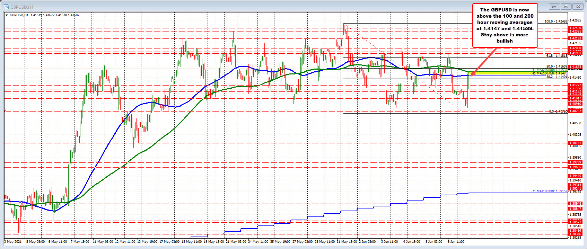Select the H1 MA:200:0:0: 1.41539 label
Screen dimensions: 587x249
(550, 70)
